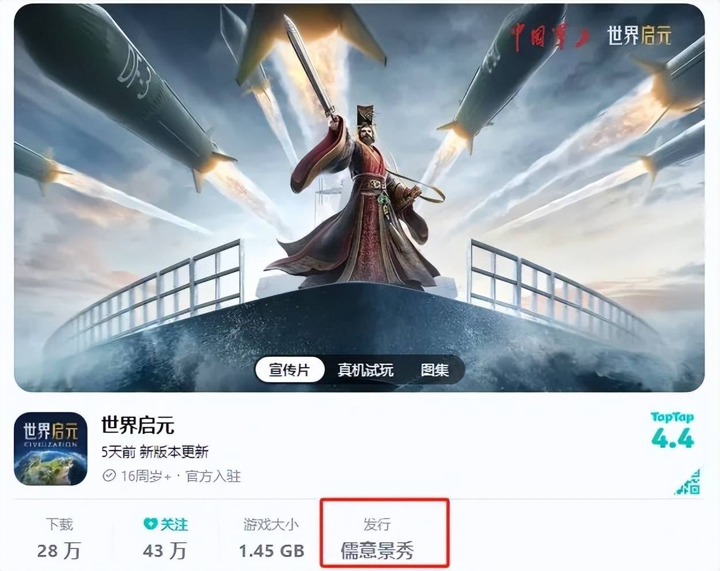This screenshot has height=571, width=720.
Task: Click the 世界启元 logo on banner
Action: (639, 36)
